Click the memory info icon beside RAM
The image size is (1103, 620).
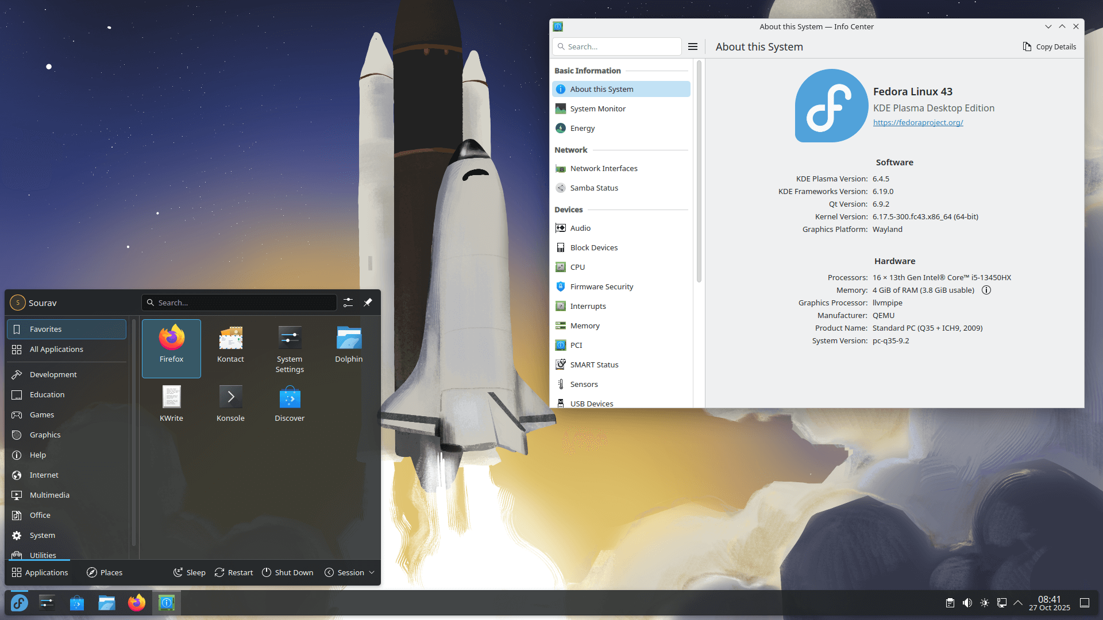coord(986,290)
